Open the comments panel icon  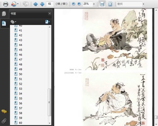pyautogui.click(x=4, y=112)
